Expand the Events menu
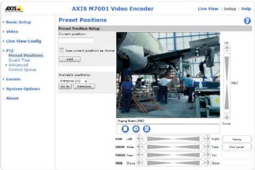The height and width of the screenshot is (170, 255). click(x=13, y=79)
